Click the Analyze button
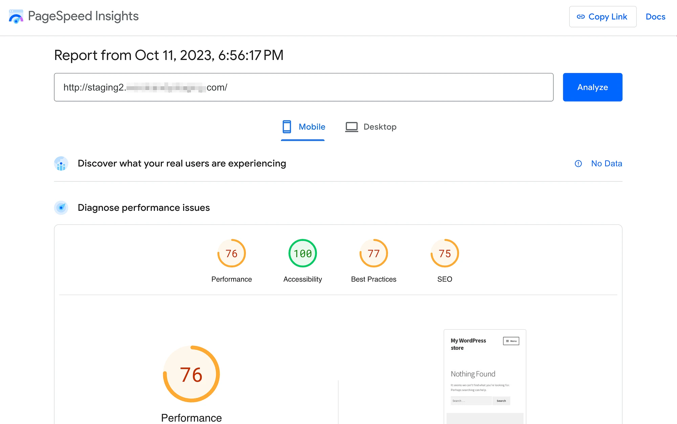 pos(592,87)
